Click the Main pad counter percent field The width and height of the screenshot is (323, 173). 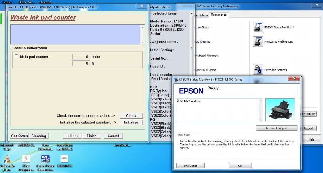81,63
